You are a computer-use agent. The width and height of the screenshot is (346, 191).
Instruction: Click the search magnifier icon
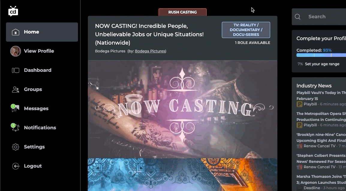pyautogui.click(x=298, y=17)
